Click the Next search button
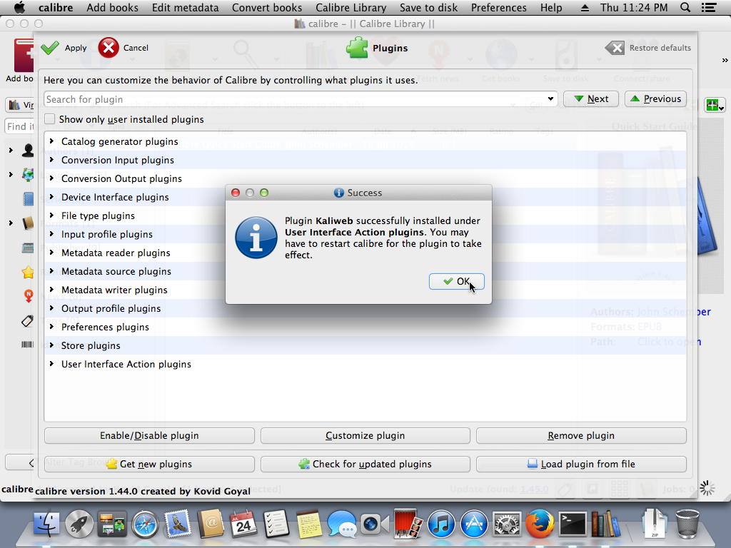The image size is (731, 548). point(591,98)
